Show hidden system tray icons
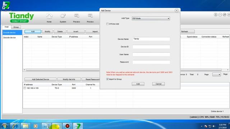230x129 pixels. [202, 126]
